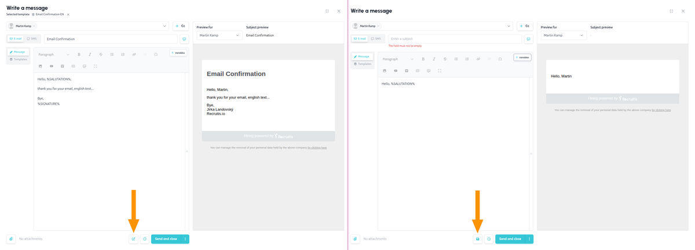This screenshot has height=250, width=695.
Task: Click the icon next to the Email Confirmation subject field
Action: tap(184, 39)
